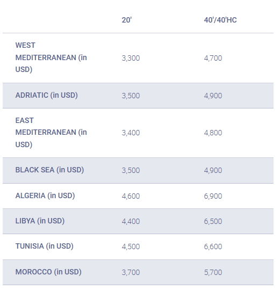The width and height of the screenshot is (280, 290).
Task: Select the EAST MEDITERRANEAN row label
Action: click(x=51, y=133)
